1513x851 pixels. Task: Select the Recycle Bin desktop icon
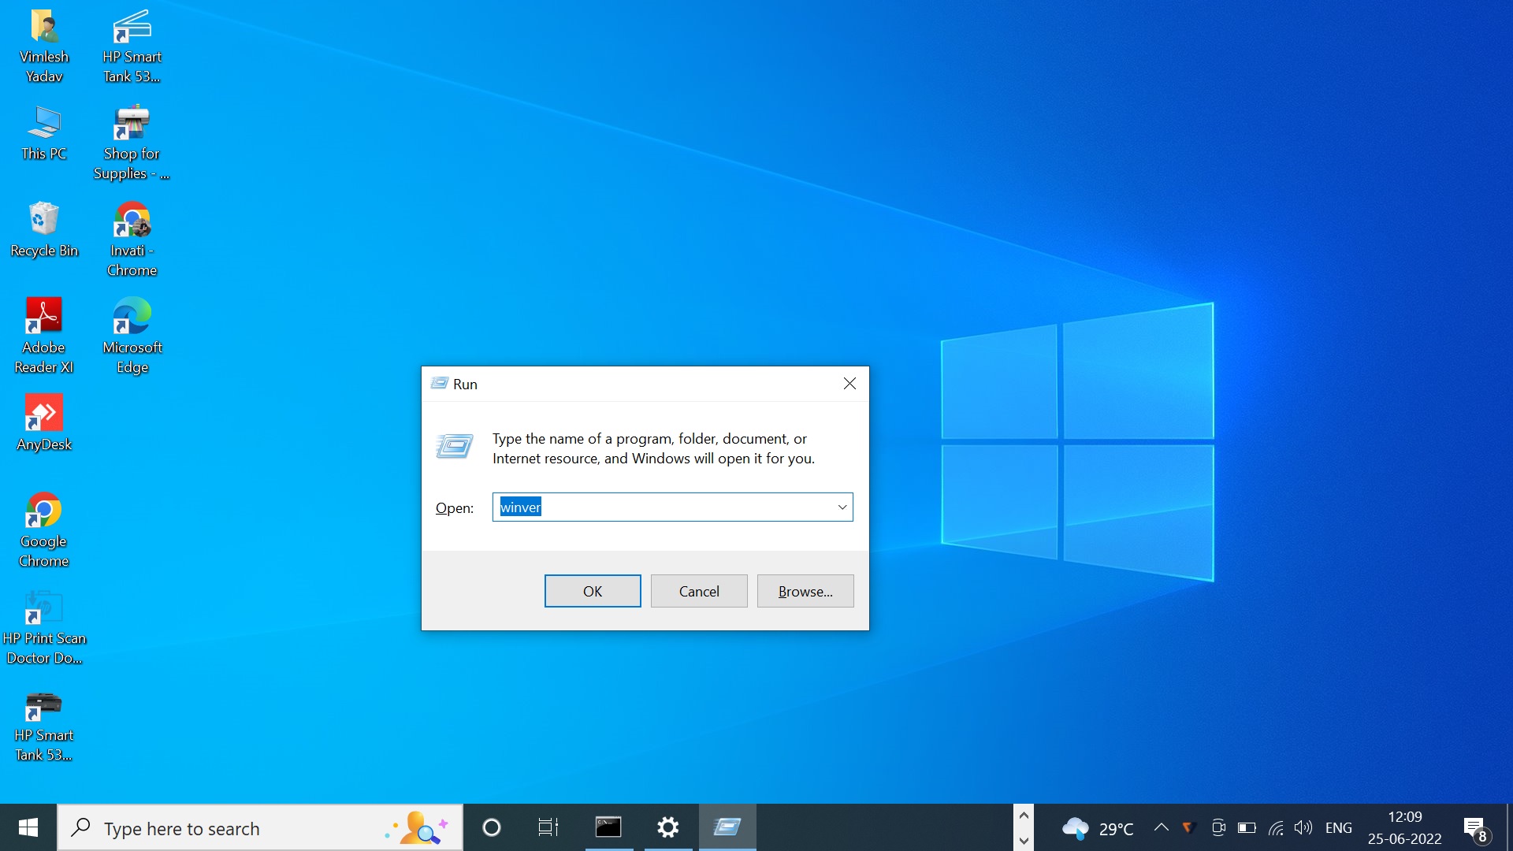(x=44, y=229)
